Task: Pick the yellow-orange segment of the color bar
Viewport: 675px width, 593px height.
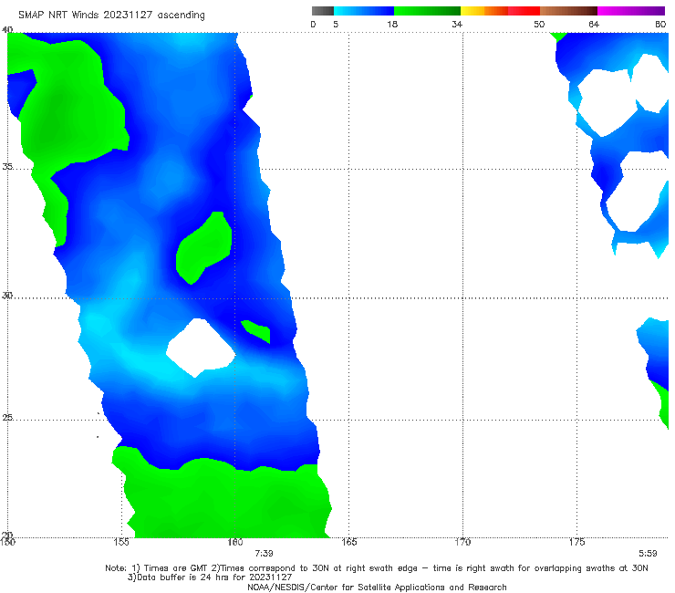Action: pos(484,11)
